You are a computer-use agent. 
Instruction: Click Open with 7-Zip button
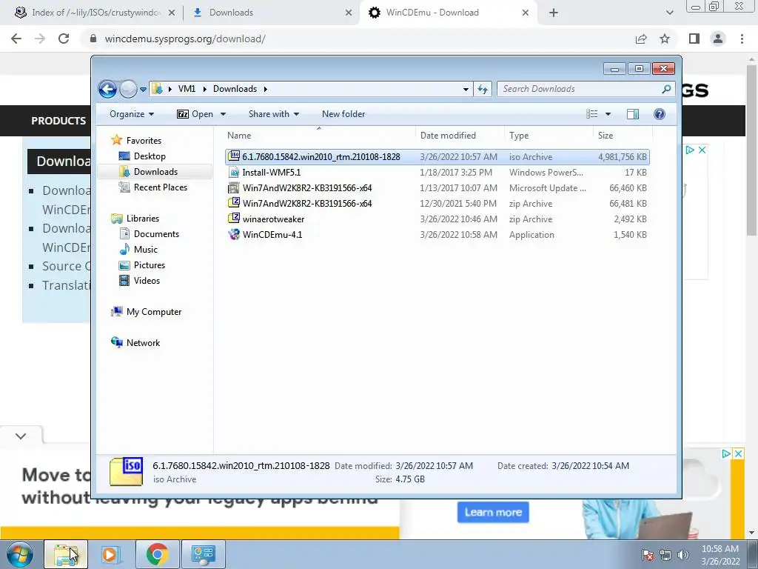(195, 114)
